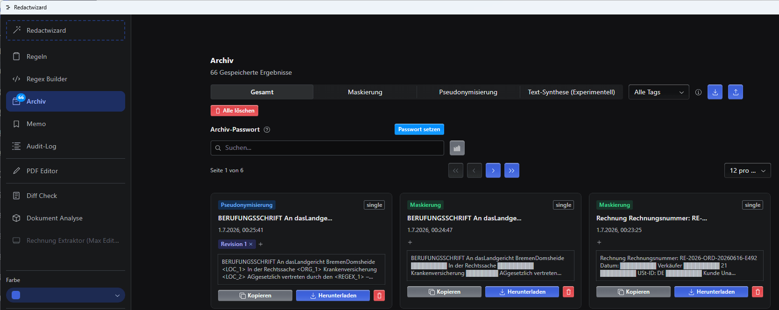Click the info icon next to Alle Tags
Viewport: 779px width, 310px height.
[x=698, y=92]
